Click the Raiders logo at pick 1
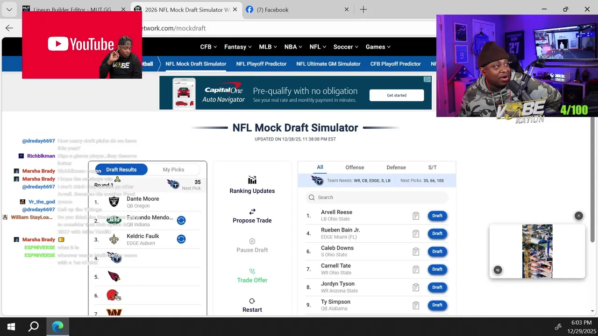The width and height of the screenshot is (598, 336). pos(114,202)
